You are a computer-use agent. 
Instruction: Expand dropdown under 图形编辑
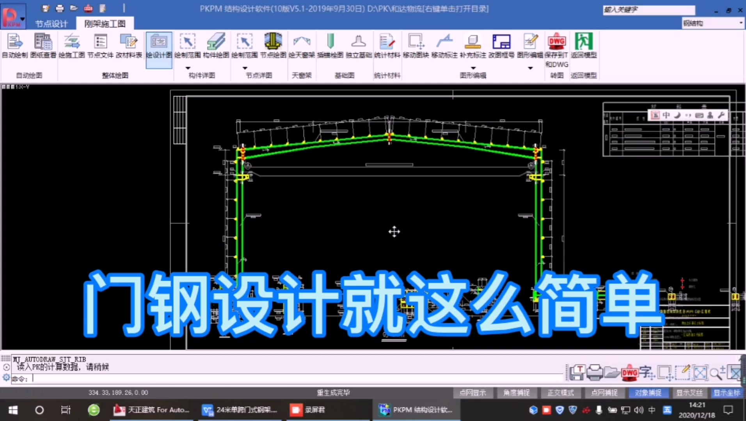(x=530, y=68)
